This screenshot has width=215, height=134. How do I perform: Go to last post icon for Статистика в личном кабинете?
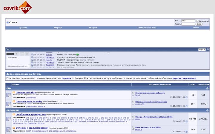186,97
